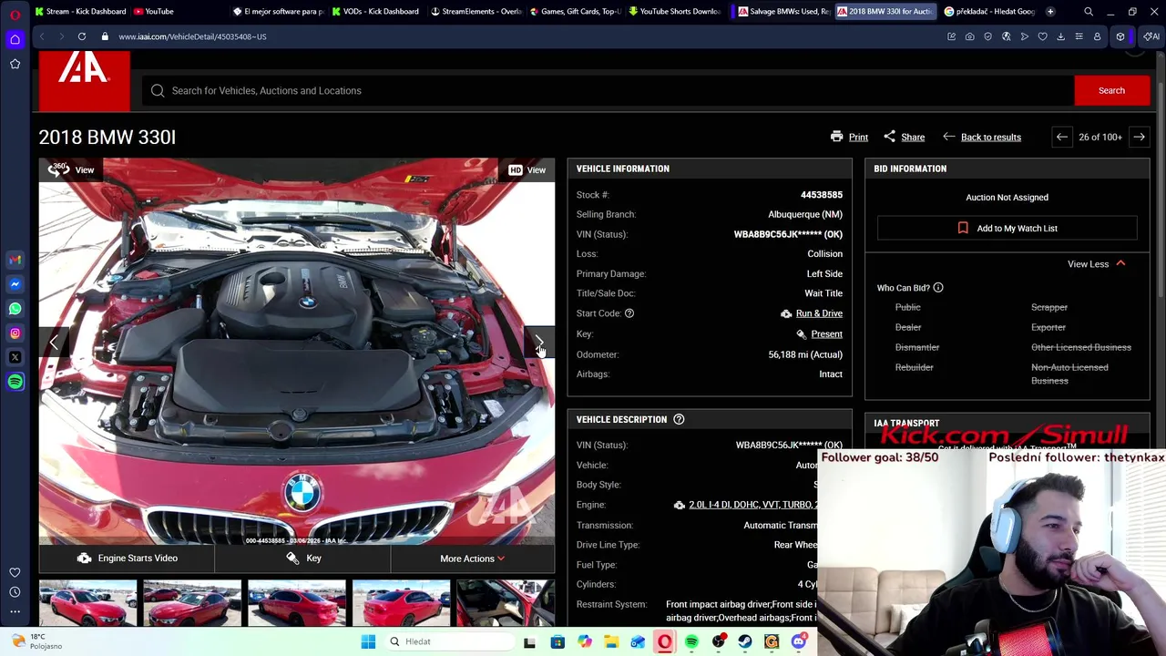The width and height of the screenshot is (1166, 656).
Task: Open Discord from the taskbar
Action: coord(799,641)
